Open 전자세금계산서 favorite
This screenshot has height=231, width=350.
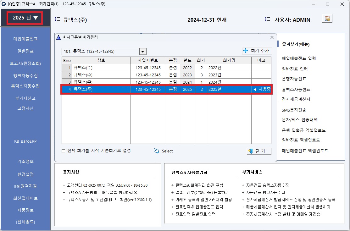click(296, 99)
